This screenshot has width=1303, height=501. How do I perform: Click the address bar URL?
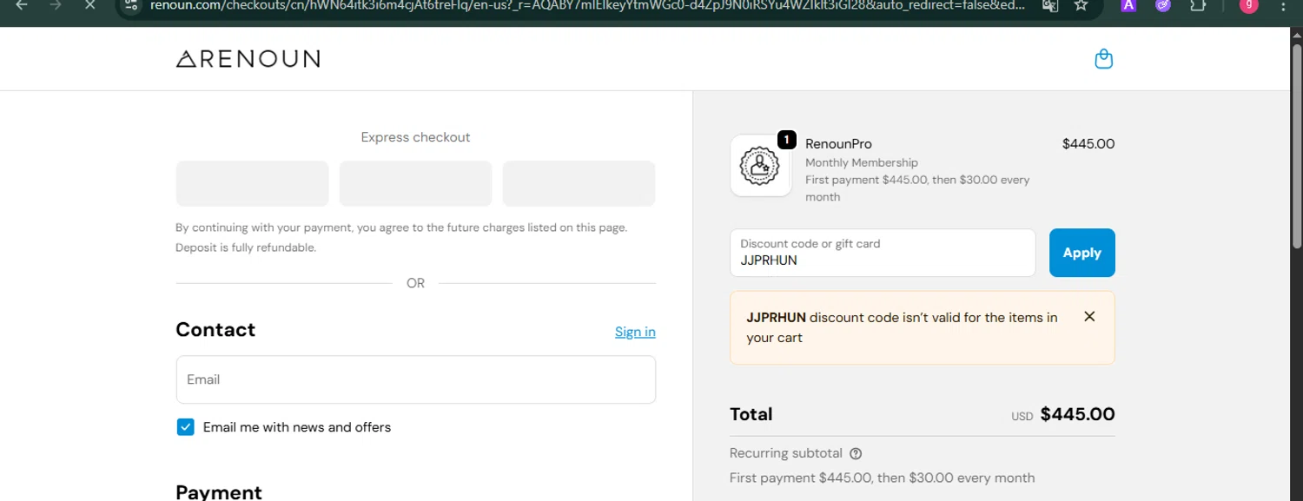coord(586,5)
